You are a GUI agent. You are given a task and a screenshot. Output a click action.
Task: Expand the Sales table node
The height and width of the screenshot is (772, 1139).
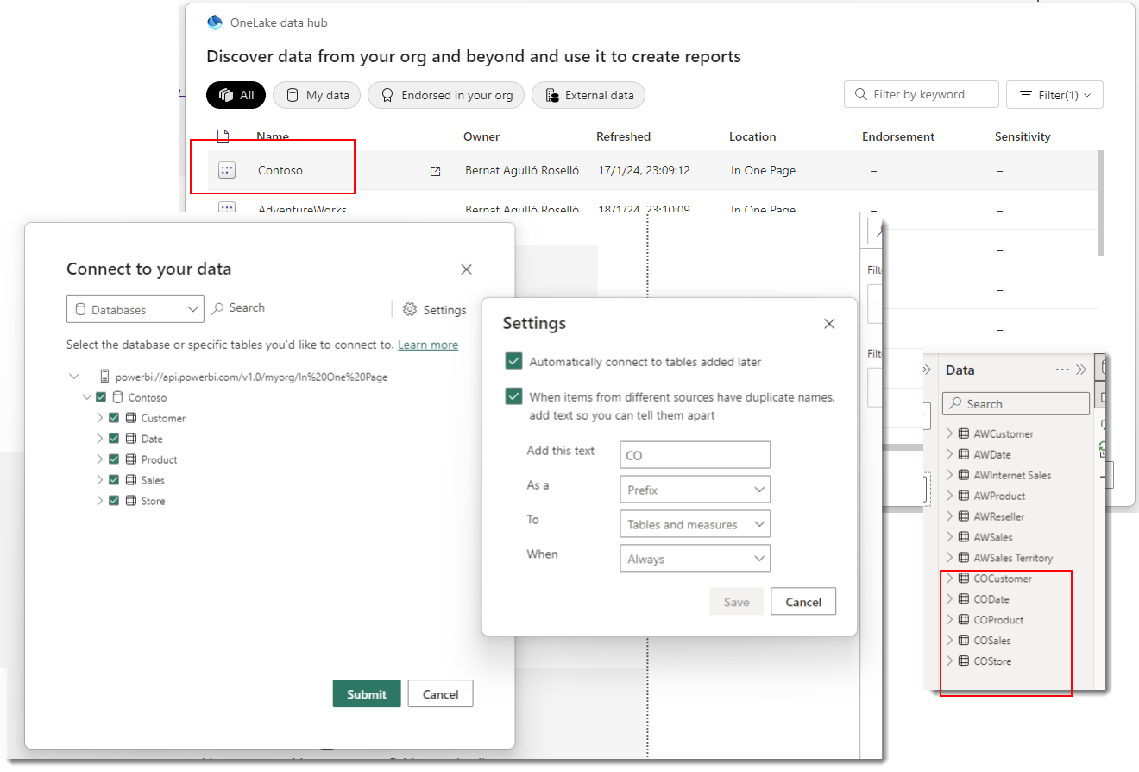(x=99, y=480)
